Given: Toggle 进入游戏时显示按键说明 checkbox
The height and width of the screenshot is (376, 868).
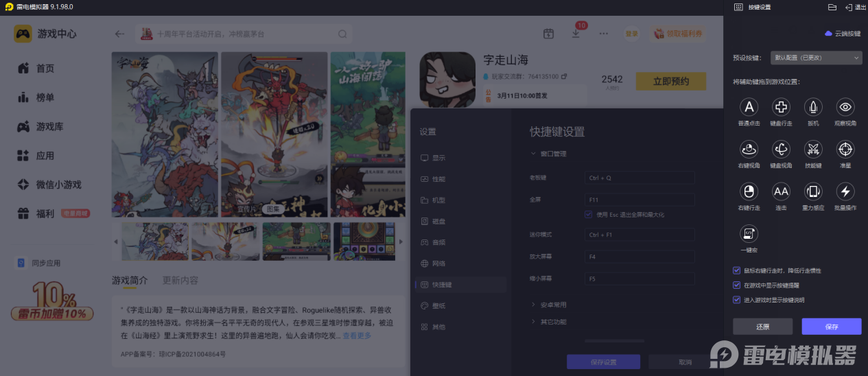Looking at the screenshot, I should [737, 300].
